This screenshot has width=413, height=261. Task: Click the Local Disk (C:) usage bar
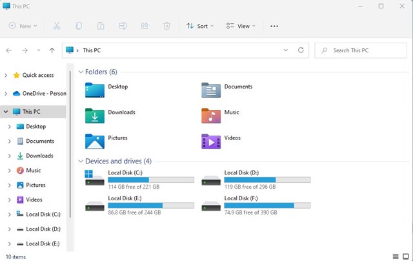coord(151,180)
